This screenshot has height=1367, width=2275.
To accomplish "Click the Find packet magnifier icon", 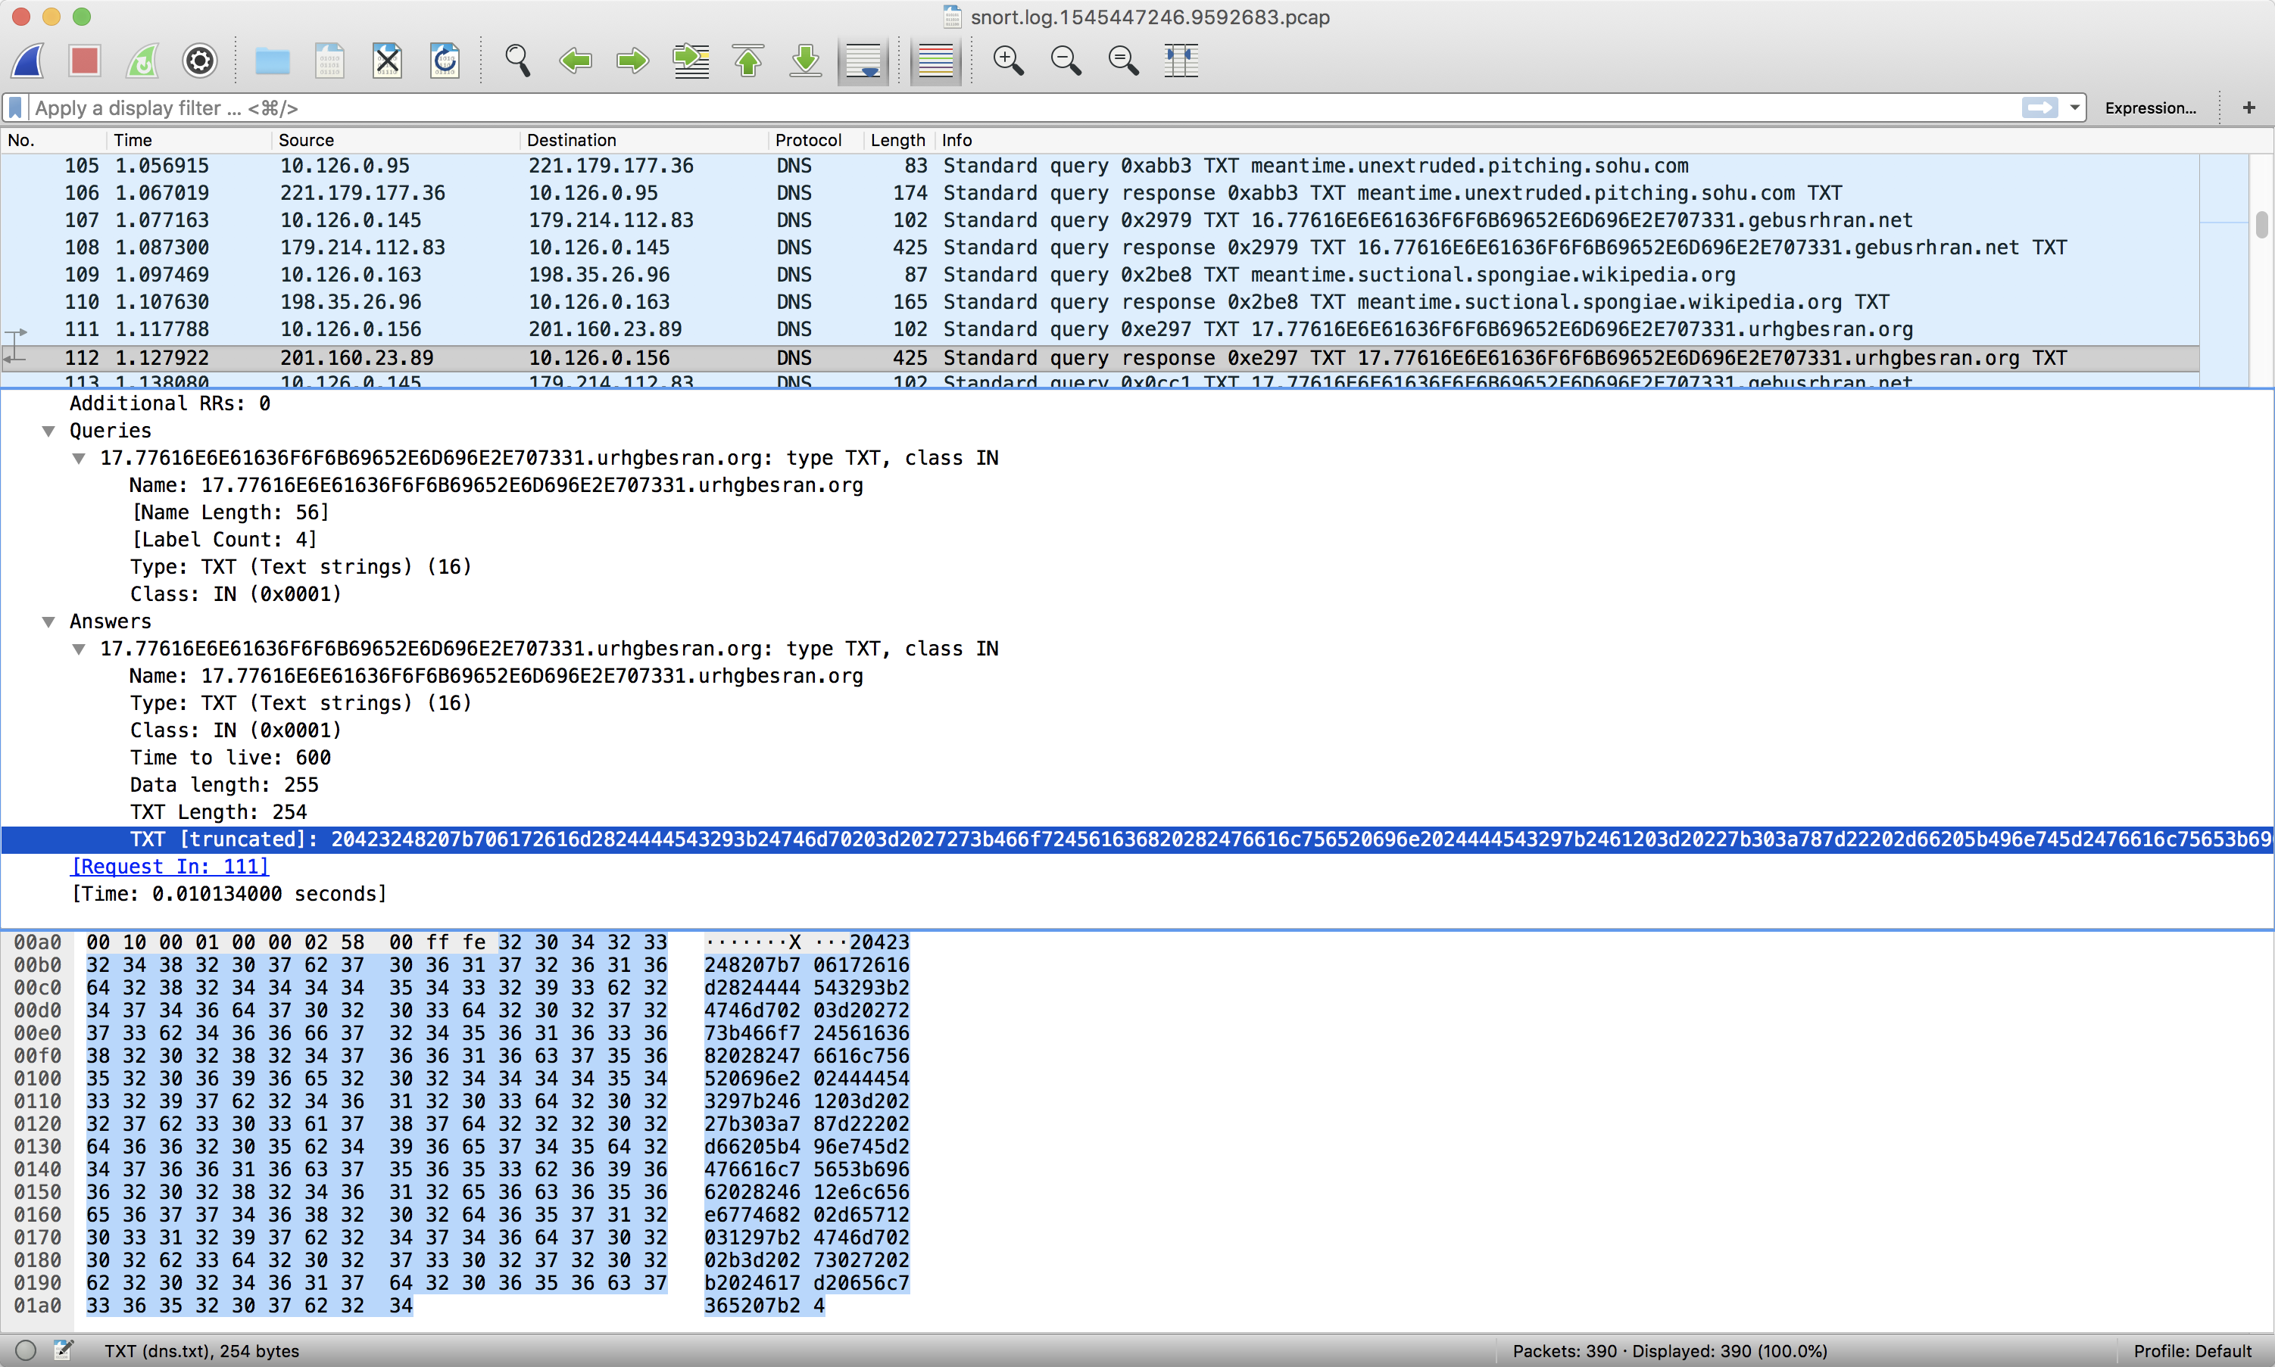I will 518,61.
